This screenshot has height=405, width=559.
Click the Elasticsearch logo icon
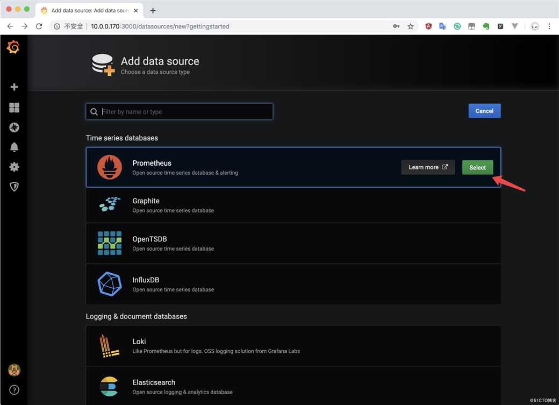[109, 387]
